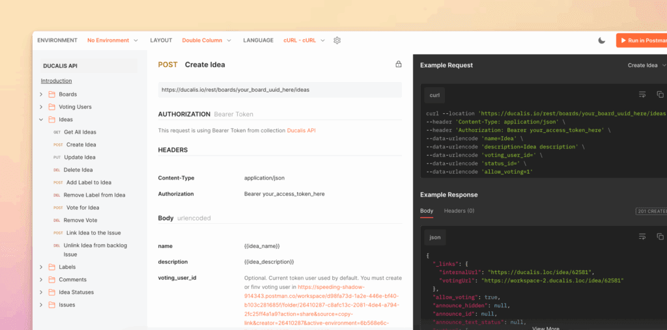The width and height of the screenshot is (667, 330).
Task: Open the documentation settings gear icon
Action: coord(337,40)
